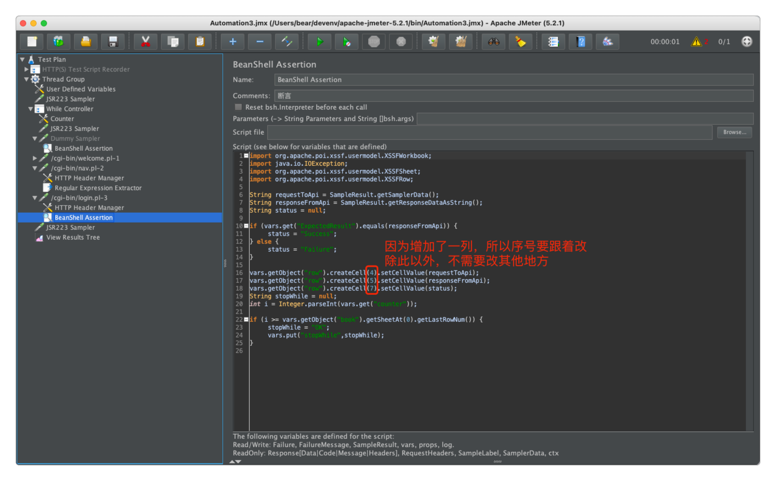Click into the Comments field
Viewport: 776px width, 481px height.
(x=514, y=96)
